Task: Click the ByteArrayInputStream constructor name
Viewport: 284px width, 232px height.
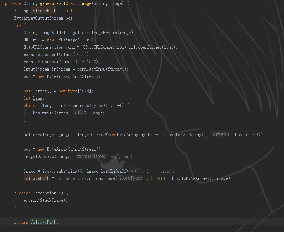Action: tap(140, 135)
